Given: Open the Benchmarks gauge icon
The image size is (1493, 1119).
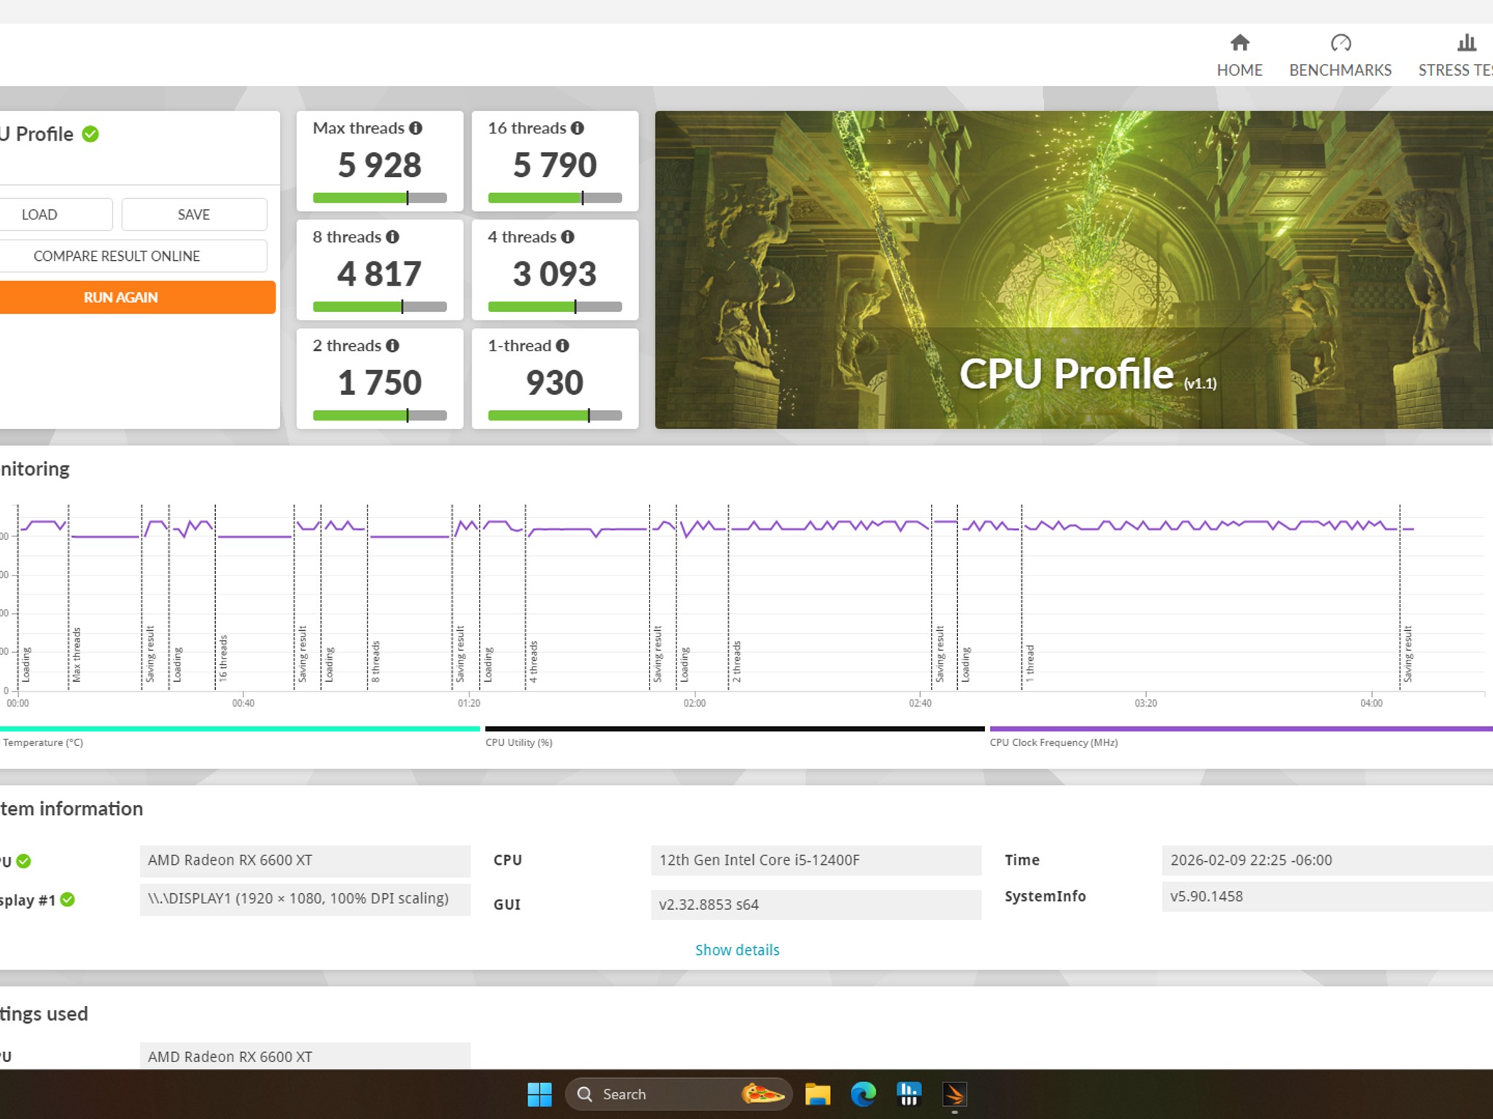Looking at the screenshot, I should (x=1341, y=43).
